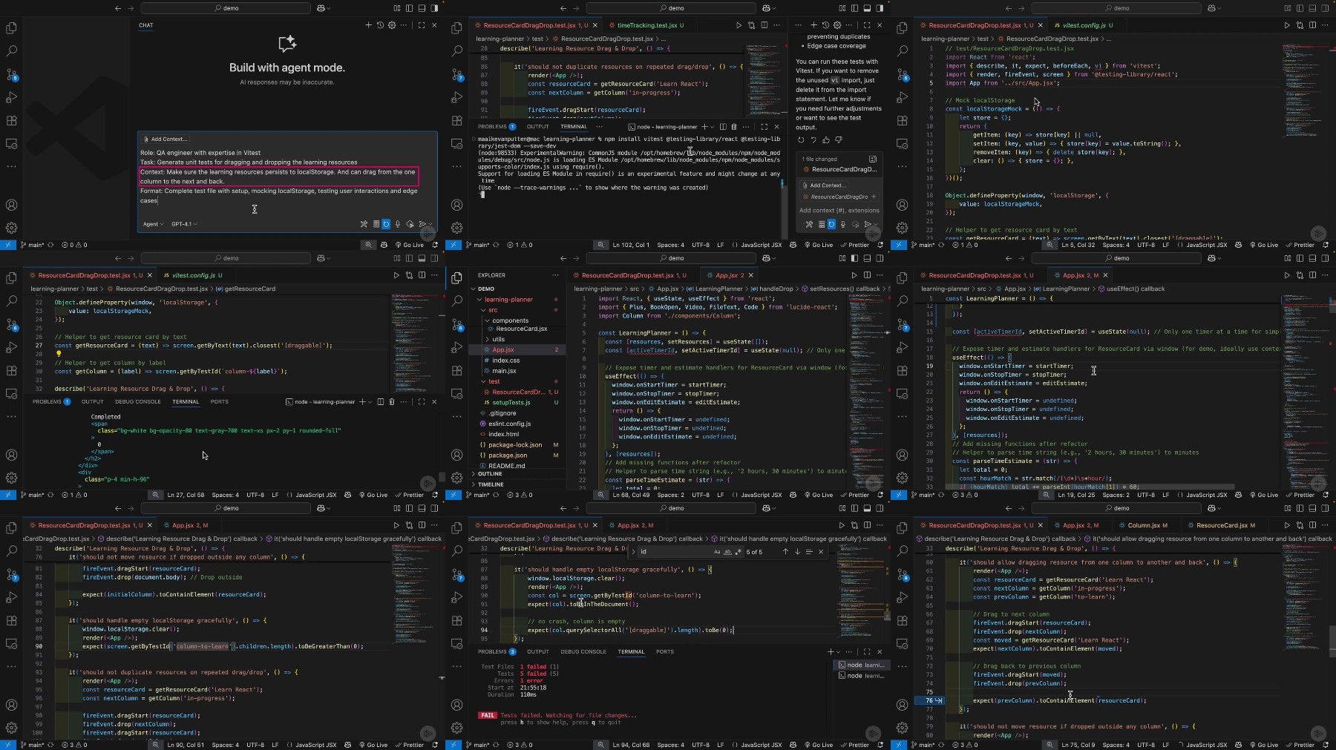Screen dimensions: 1336x750
Task: Toggle Primary Side Bar in Explorer window title bar
Action: coord(854,258)
